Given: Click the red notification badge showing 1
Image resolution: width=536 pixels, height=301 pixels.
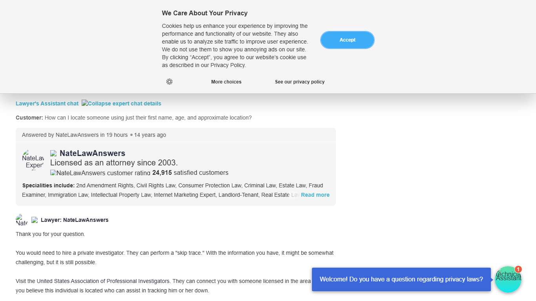Looking at the screenshot, I should coord(518,269).
